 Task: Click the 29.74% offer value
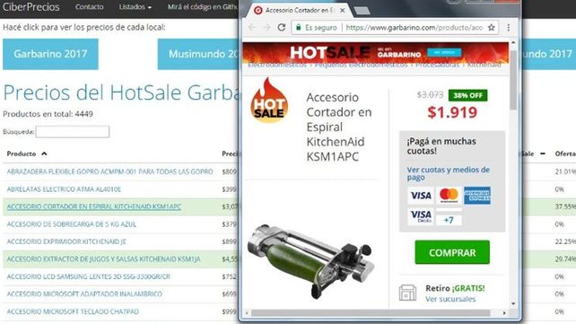[x=565, y=259]
